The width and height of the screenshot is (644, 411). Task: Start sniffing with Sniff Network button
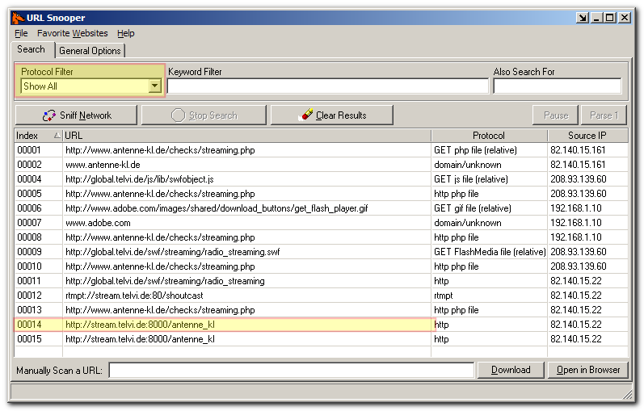[x=77, y=115]
